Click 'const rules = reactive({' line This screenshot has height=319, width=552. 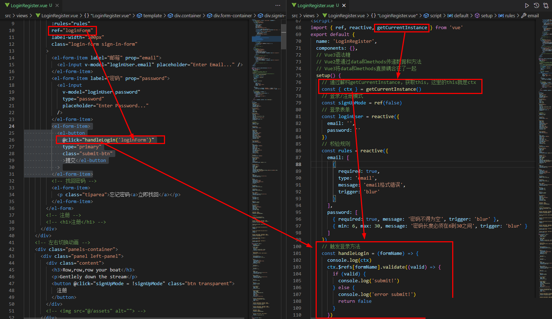(355, 150)
